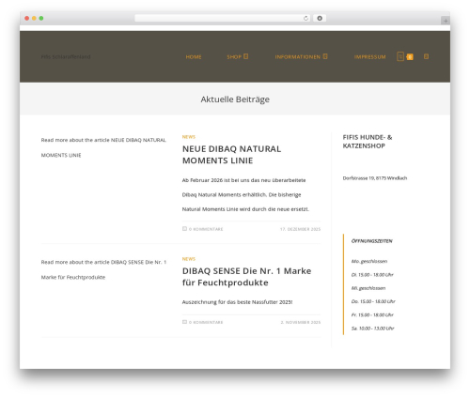Click Read more about DIBAQ SENSE thumbnail
Image resolution: width=470 pixels, height=397 pixels.
(x=103, y=269)
